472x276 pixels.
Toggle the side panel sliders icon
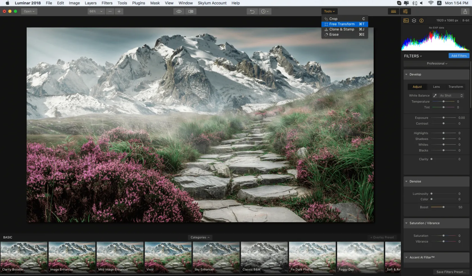pos(405,12)
